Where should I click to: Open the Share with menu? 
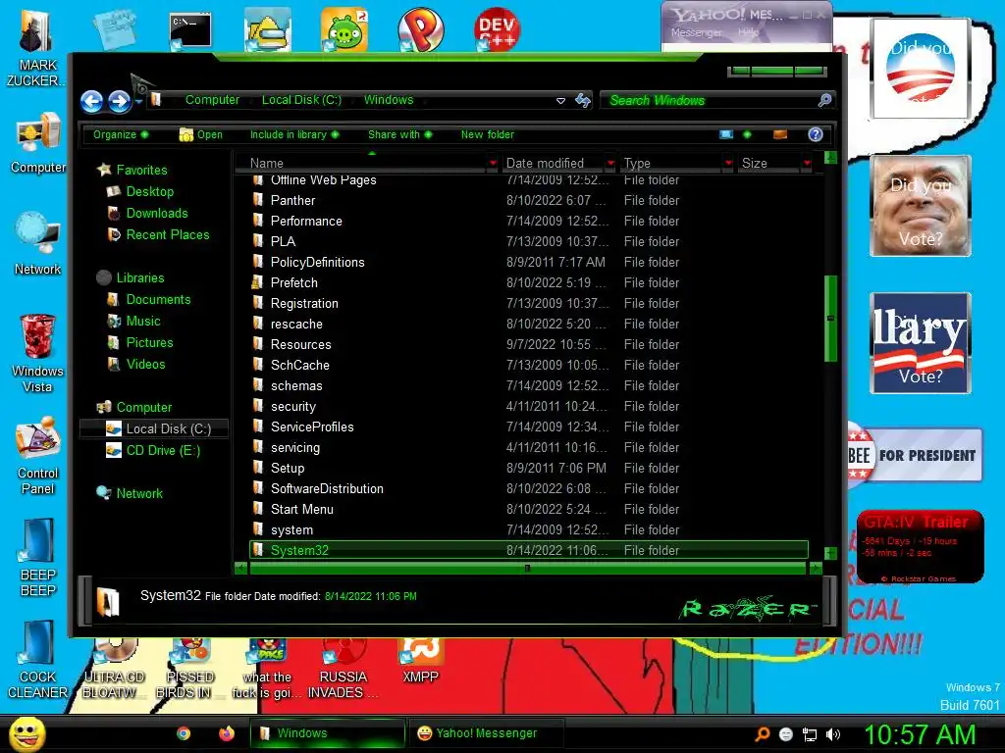pyautogui.click(x=400, y=134)
